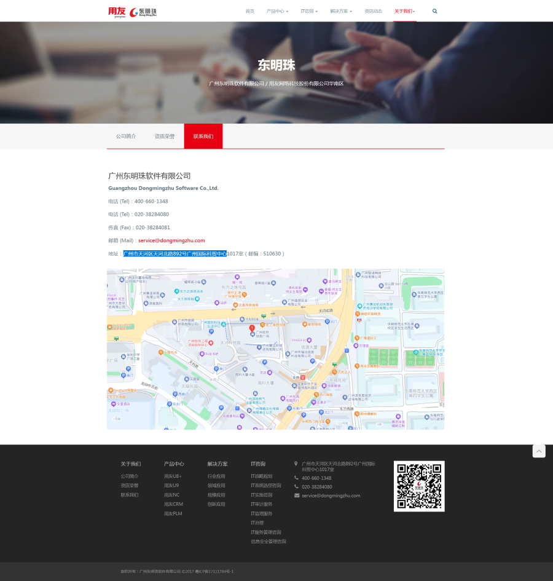Click the footer address location icon

click(x=296, y=464)
